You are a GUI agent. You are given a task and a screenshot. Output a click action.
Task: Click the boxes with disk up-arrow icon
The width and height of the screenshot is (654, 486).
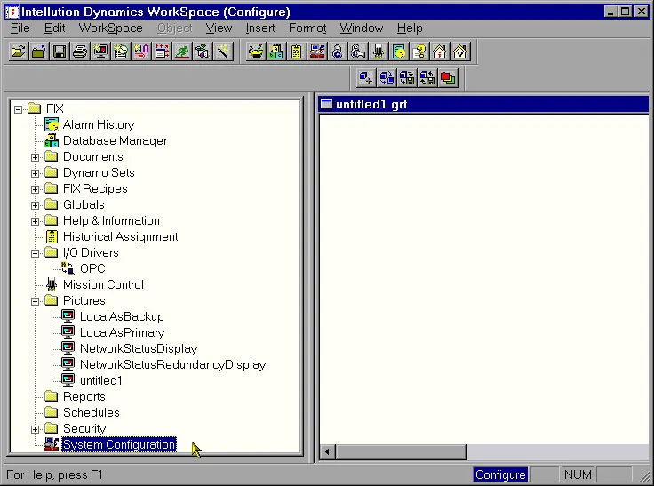coord(427,78)
